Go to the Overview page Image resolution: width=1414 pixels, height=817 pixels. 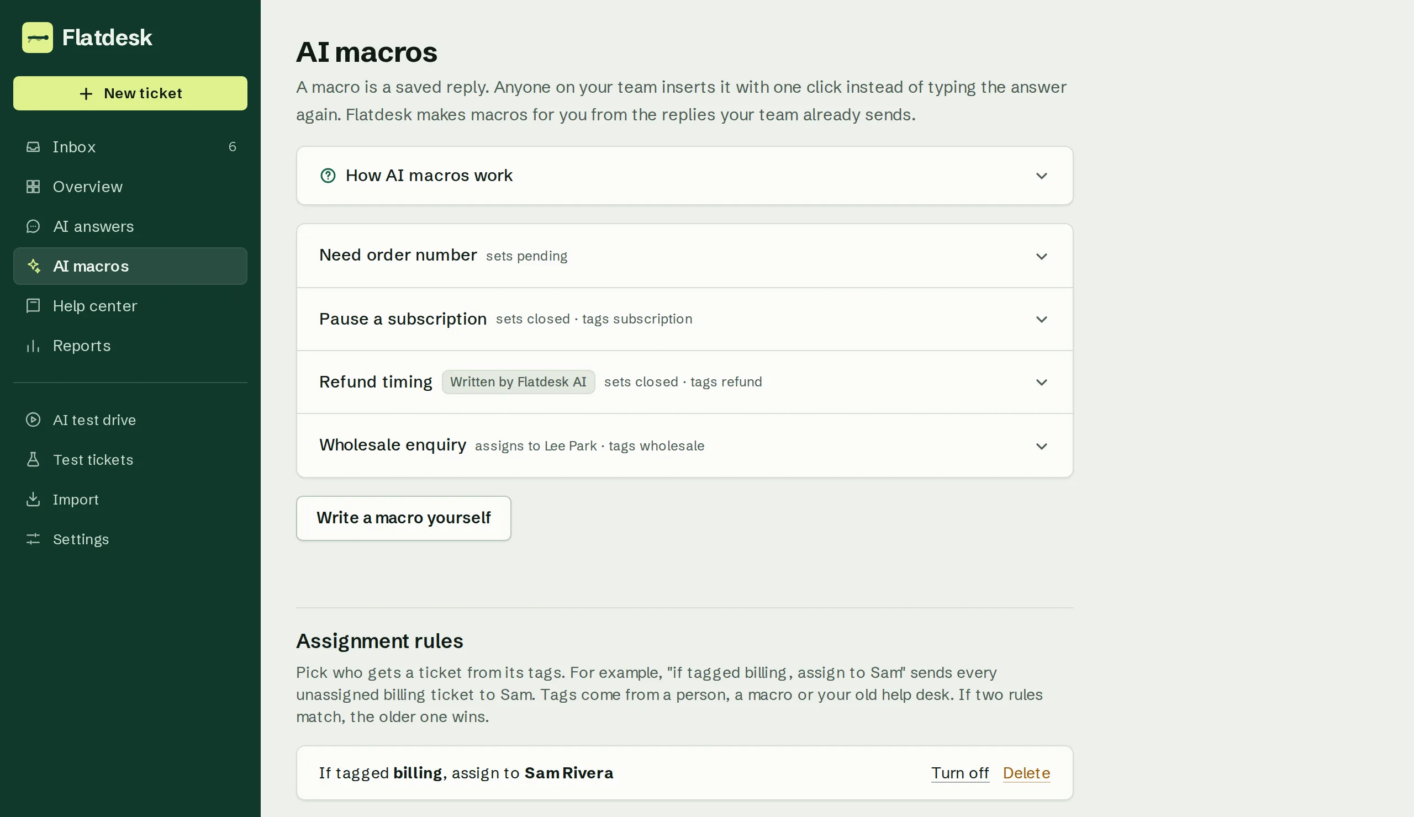click(x=130, y=187)
